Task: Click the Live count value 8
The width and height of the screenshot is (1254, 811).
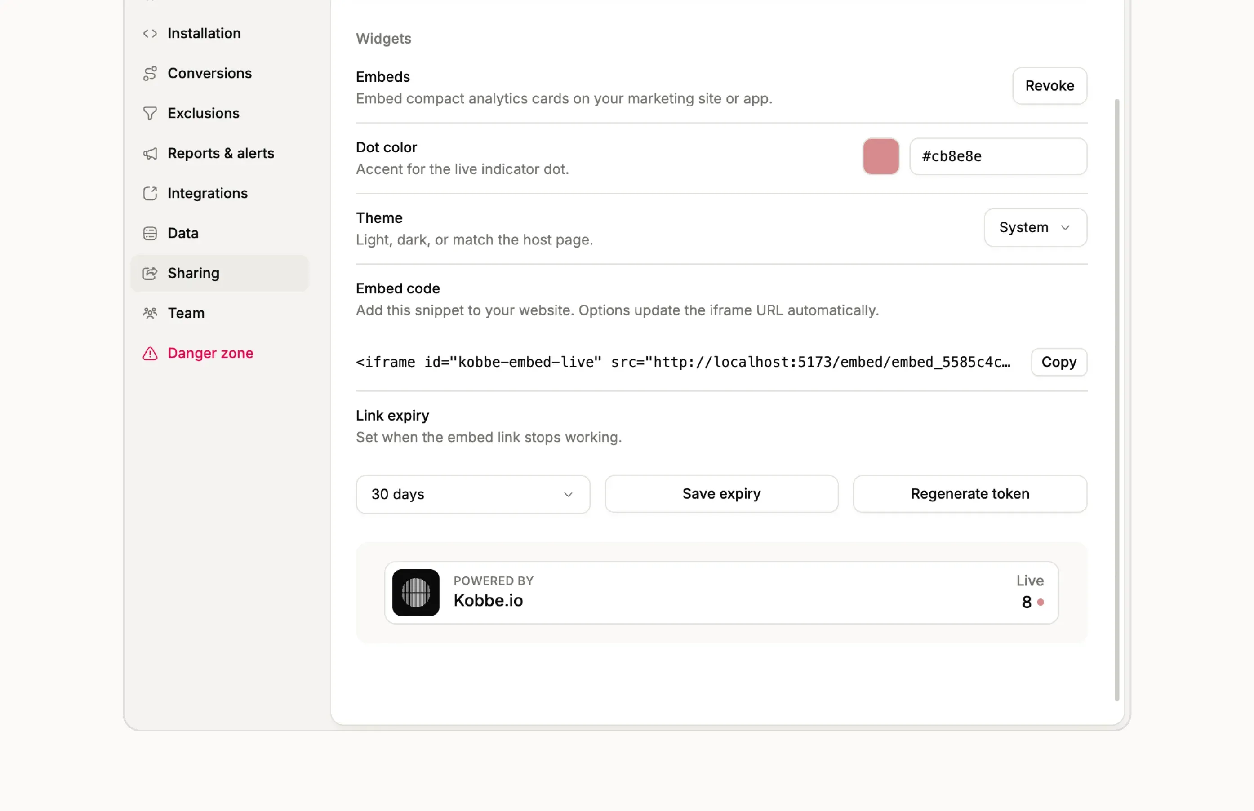Action: pyautogui.click(x=1027, y=602)
